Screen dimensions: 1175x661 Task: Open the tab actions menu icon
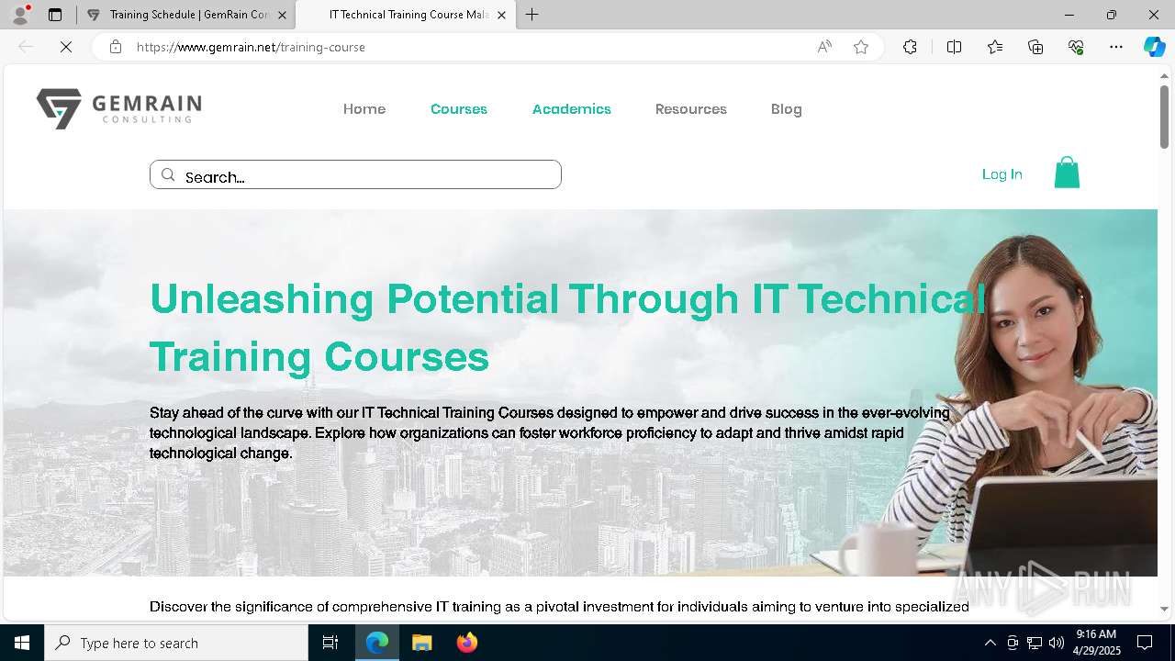tap(55, 15)
